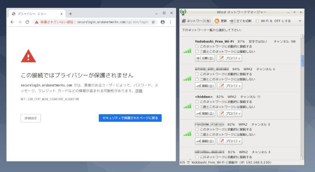This screenshot has height=172, width=315.
Task: Open プロパティ for channel 6 network
Action: pos(230,86)
